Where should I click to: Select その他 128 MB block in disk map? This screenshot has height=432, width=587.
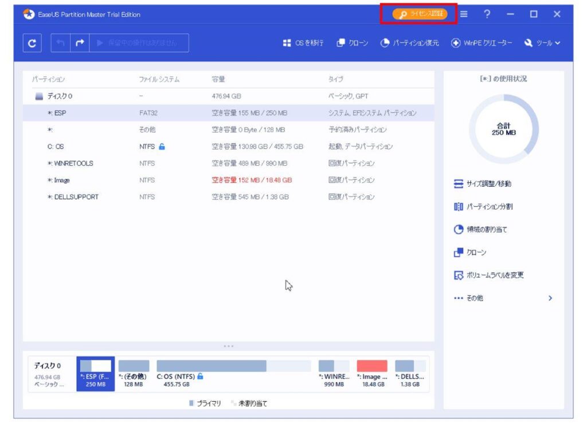pos(134,374)
